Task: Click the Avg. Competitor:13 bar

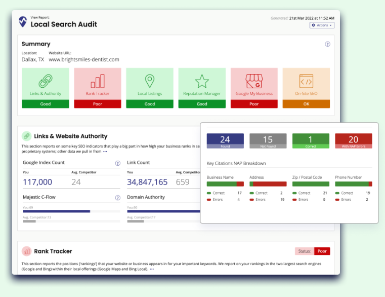Action: click(29, 221)
